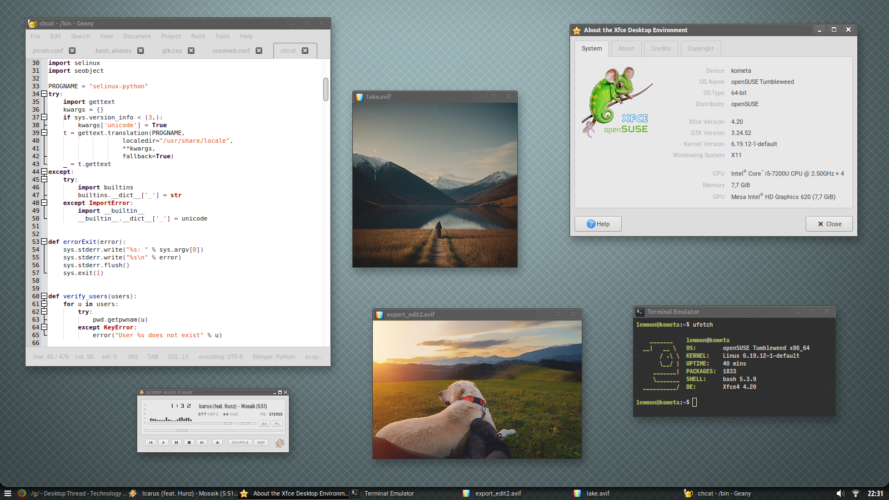Click the Close button in About Xfce dialog
This screenshot has height=500, width=889.
829,224
